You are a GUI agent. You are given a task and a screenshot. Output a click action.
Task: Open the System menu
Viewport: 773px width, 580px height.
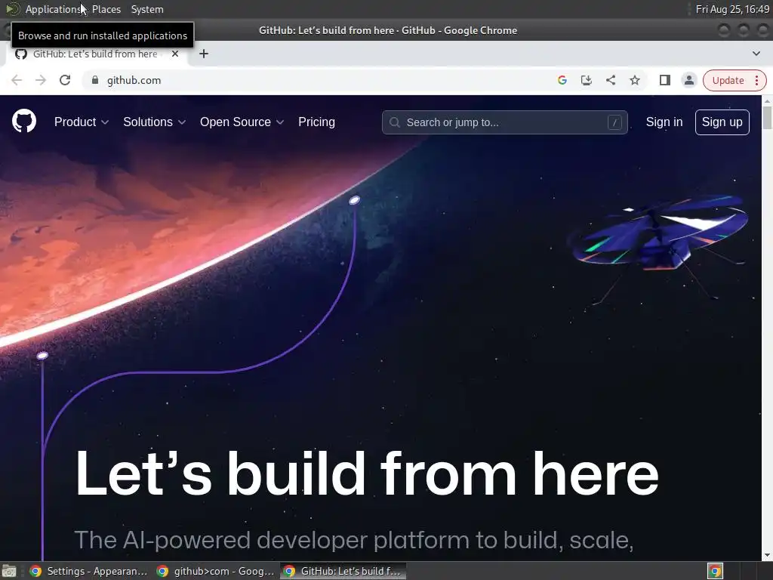coord(147,9)
